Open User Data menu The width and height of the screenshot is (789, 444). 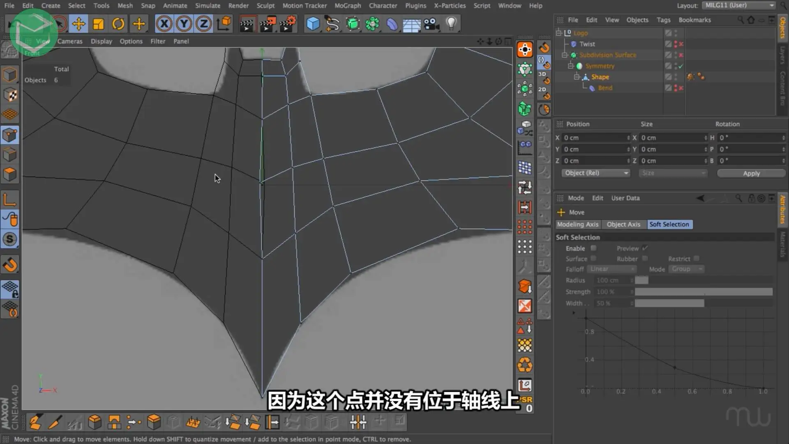pos(625,198)
